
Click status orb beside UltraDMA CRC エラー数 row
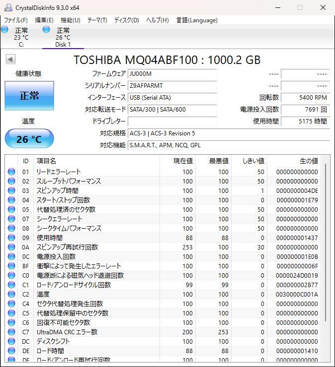(11, 332)
